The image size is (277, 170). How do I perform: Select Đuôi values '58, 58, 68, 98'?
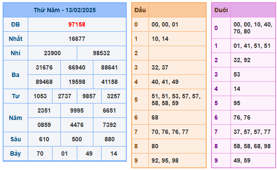[x=252, y=146]
